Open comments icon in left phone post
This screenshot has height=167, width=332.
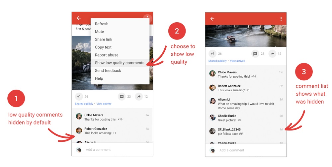(x=122, y=97)
